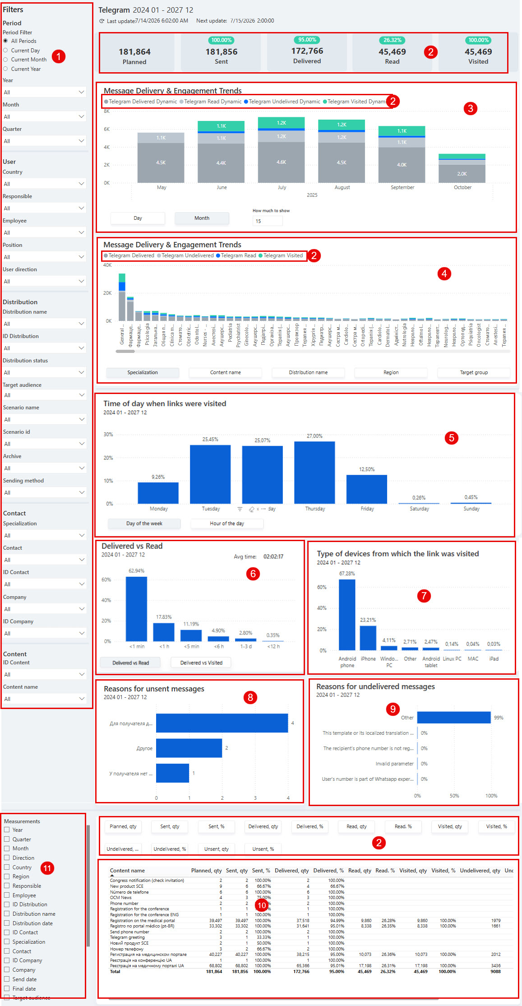
Task: Click the specialization chart horizontal scrollbar
Action: pos(125,351)
